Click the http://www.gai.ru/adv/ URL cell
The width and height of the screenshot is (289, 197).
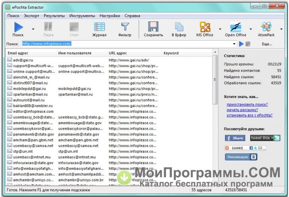tap(129, 60)
